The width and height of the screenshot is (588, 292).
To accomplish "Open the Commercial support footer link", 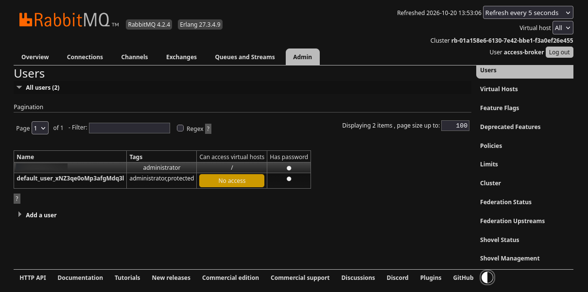I will pyautogui.click(x=300, y=277).
